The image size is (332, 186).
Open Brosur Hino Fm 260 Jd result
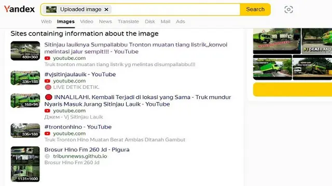point(87,149)
